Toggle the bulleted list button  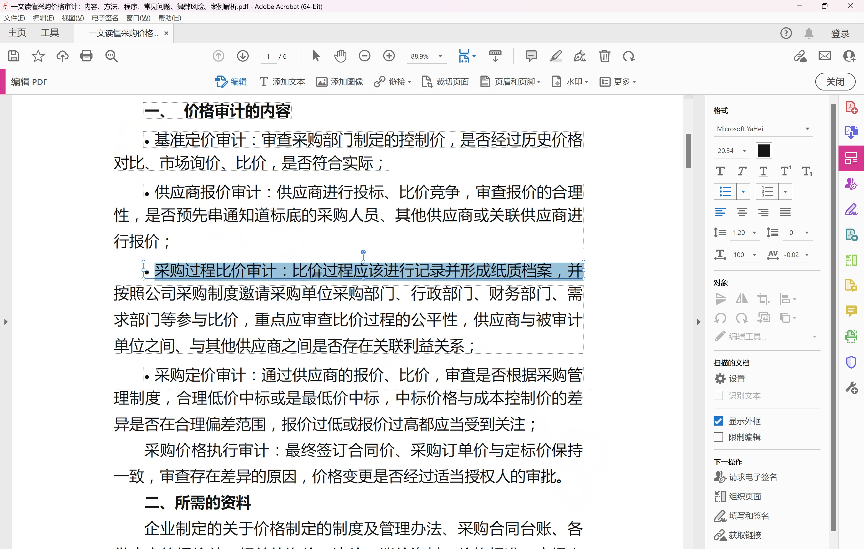pyautogui.click(x=725, y=191)
